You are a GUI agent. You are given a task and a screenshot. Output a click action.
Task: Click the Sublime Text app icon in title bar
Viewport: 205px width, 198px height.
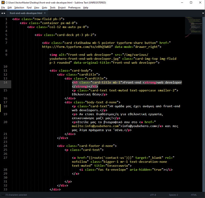(3, 3)
